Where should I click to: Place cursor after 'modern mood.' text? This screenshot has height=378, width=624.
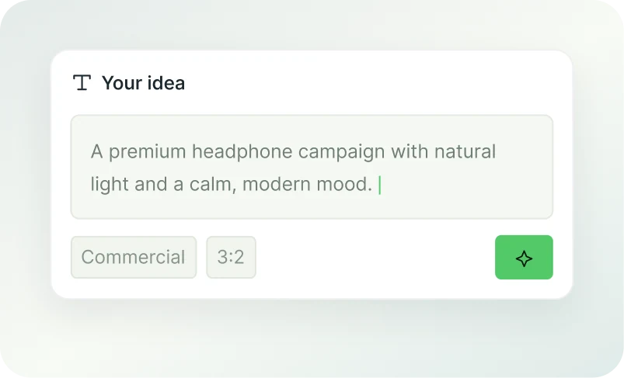point(375,185)
